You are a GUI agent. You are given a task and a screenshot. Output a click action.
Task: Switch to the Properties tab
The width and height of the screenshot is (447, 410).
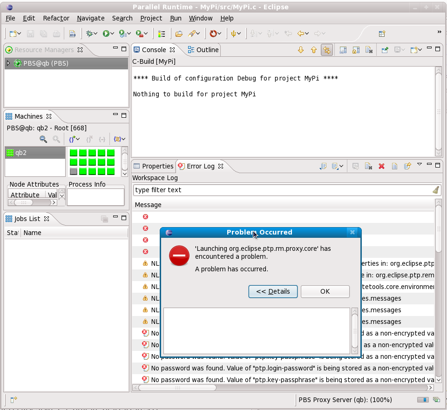[153, 166]
